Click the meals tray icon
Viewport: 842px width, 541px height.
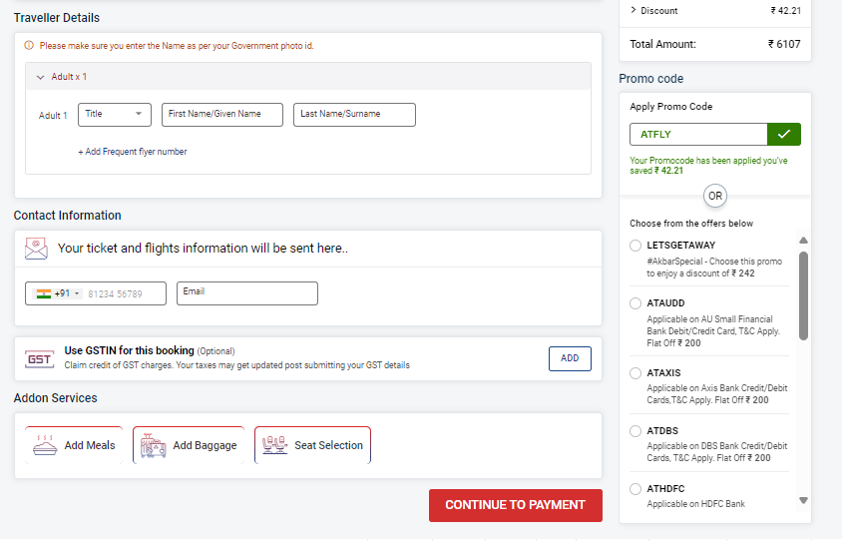[45, 445]
